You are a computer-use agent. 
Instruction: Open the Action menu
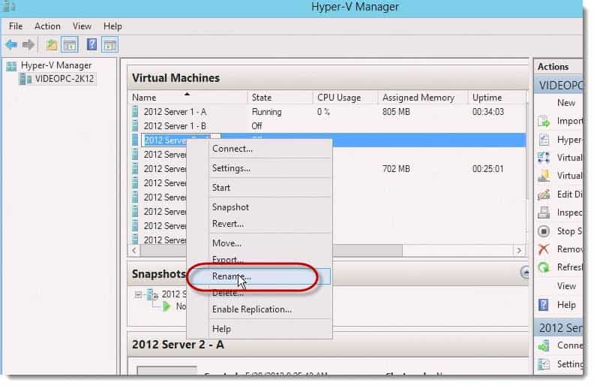[47, 26]
